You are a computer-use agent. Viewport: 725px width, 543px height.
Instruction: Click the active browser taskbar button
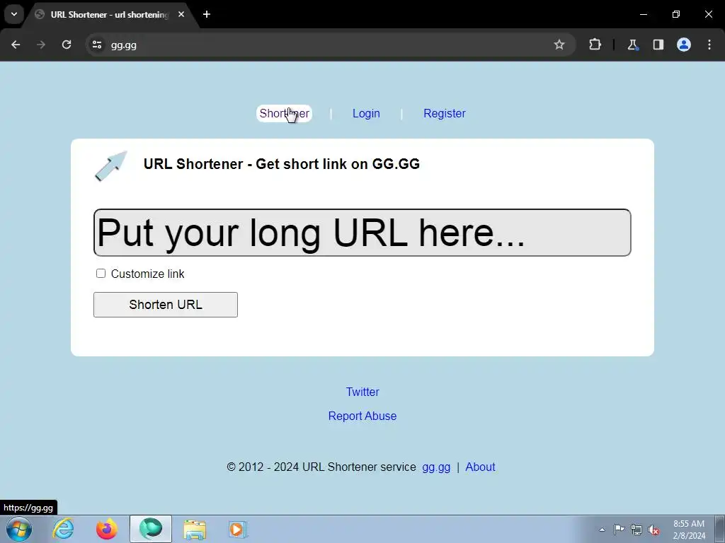pyautogui.click(x=151, y=529)
